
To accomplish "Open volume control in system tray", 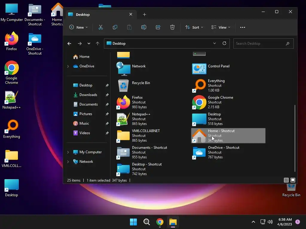I will pos(270,222).
